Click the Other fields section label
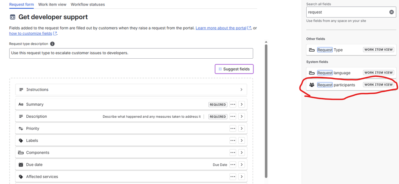The width and height of the screenshot is (399, 184). click(315, 39)
